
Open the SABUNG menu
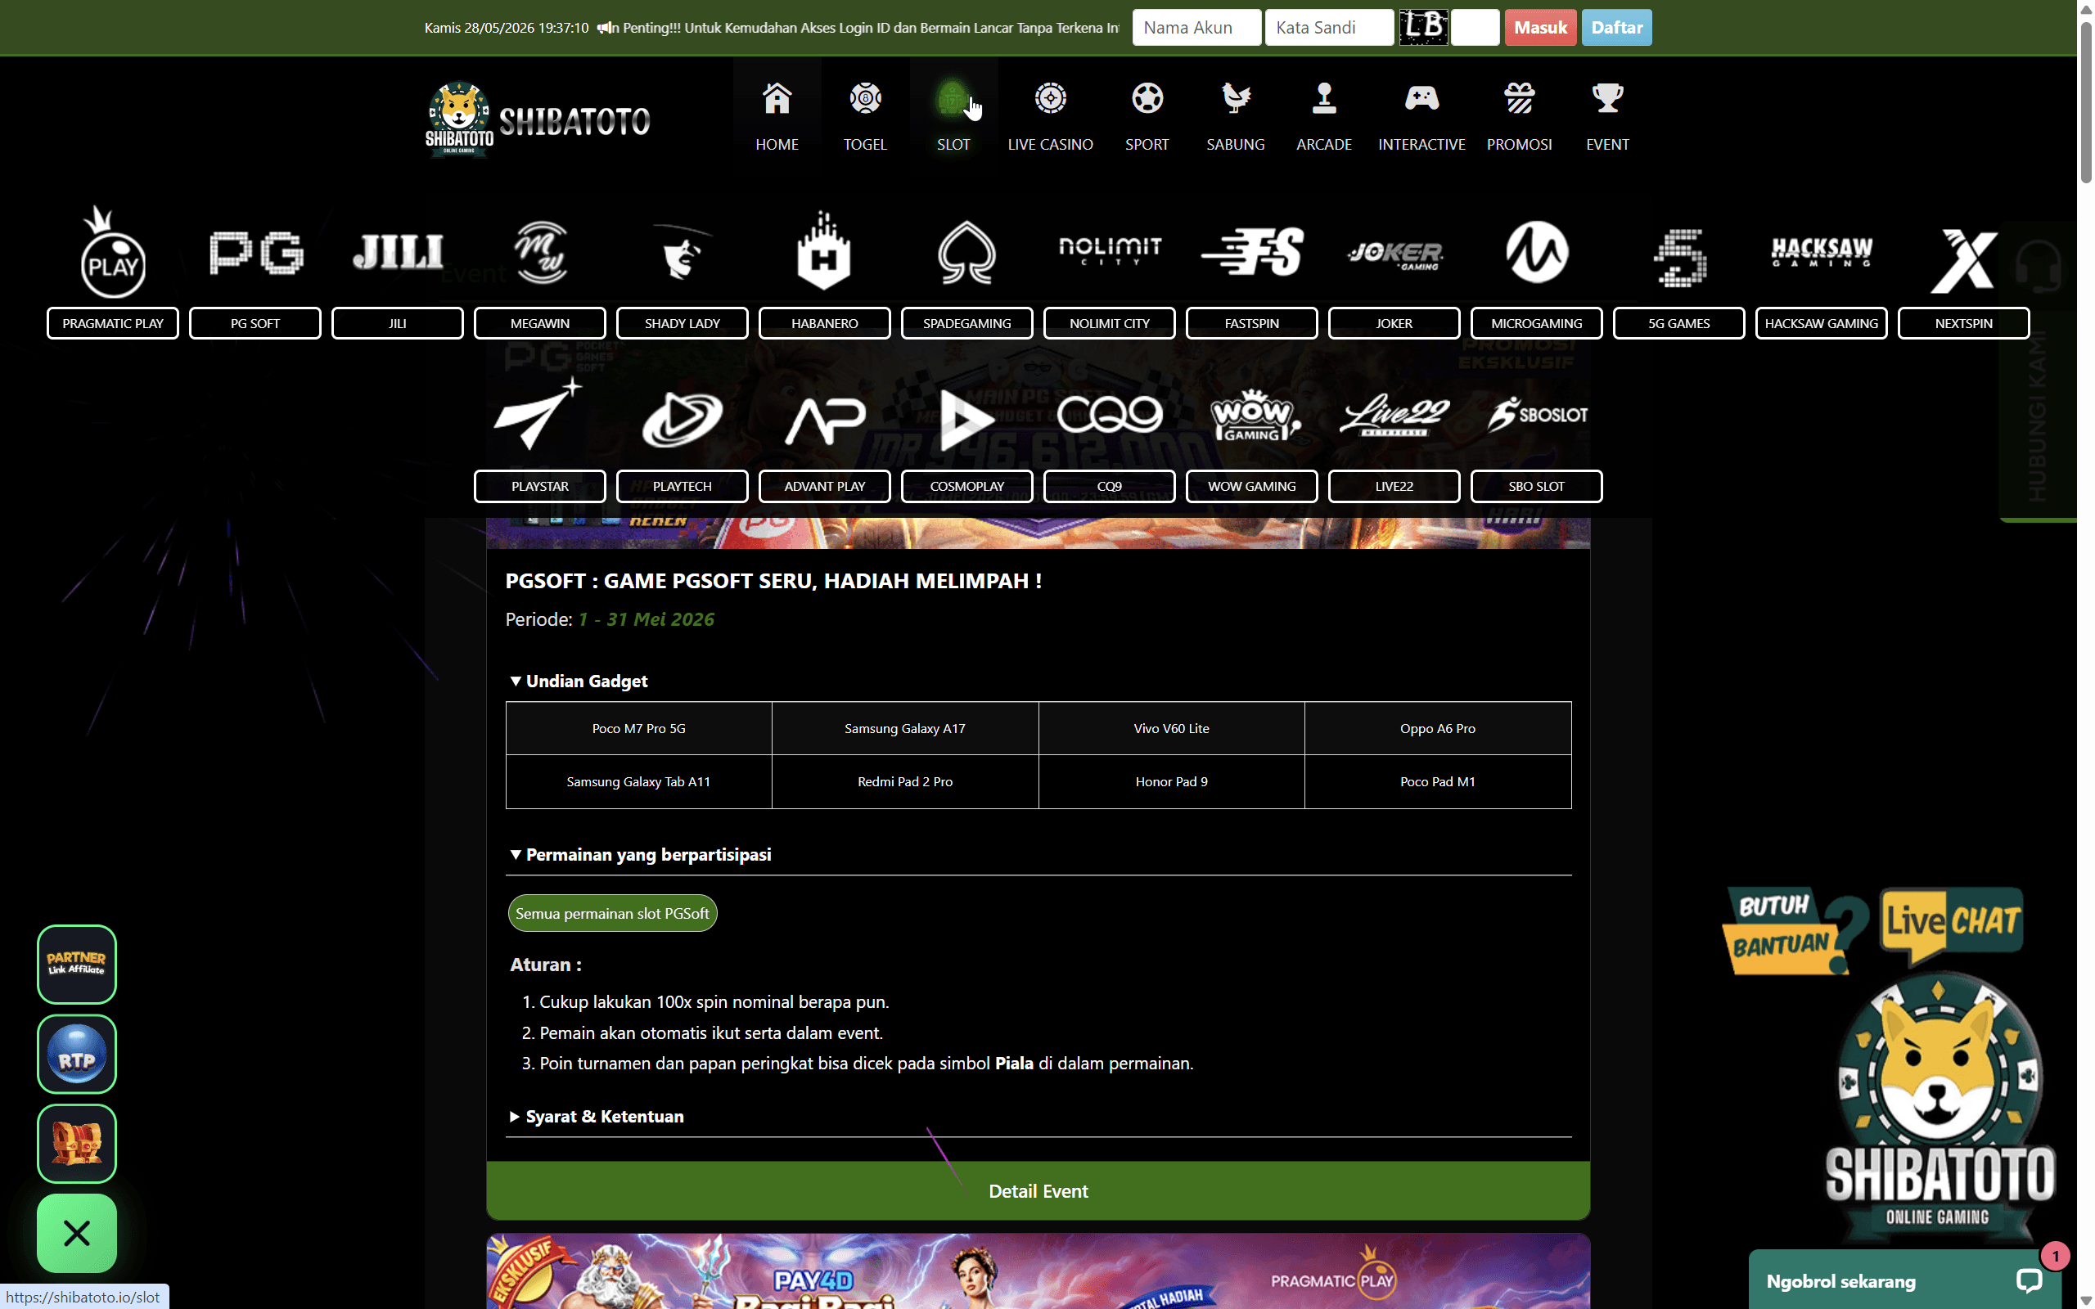[1236, 117]
